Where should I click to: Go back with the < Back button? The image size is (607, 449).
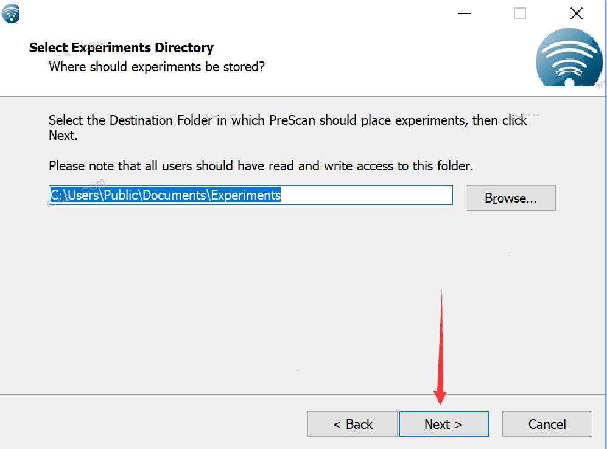[x=353, y=424]
